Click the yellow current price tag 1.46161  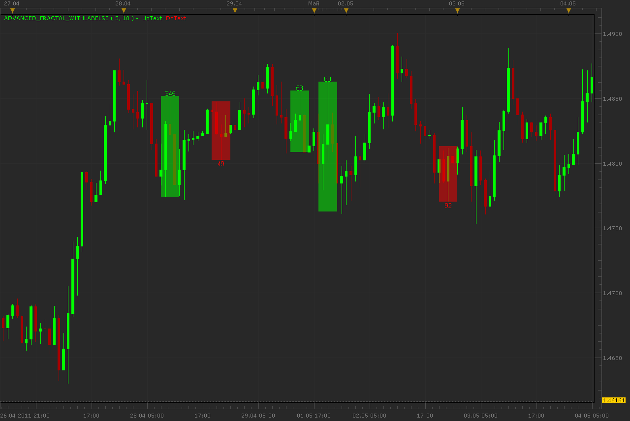[614, 400]
